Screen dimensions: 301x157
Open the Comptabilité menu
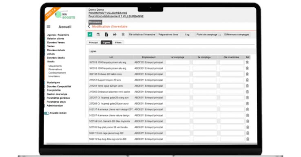tap(53, 90)
